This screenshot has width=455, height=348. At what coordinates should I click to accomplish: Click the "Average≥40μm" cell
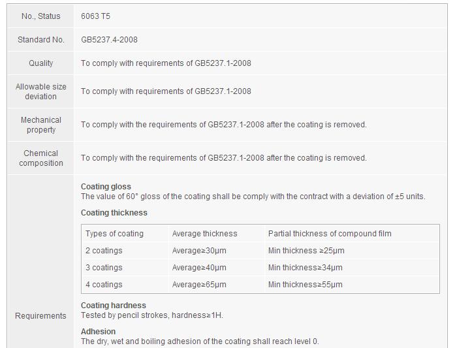tap(199, 268)
